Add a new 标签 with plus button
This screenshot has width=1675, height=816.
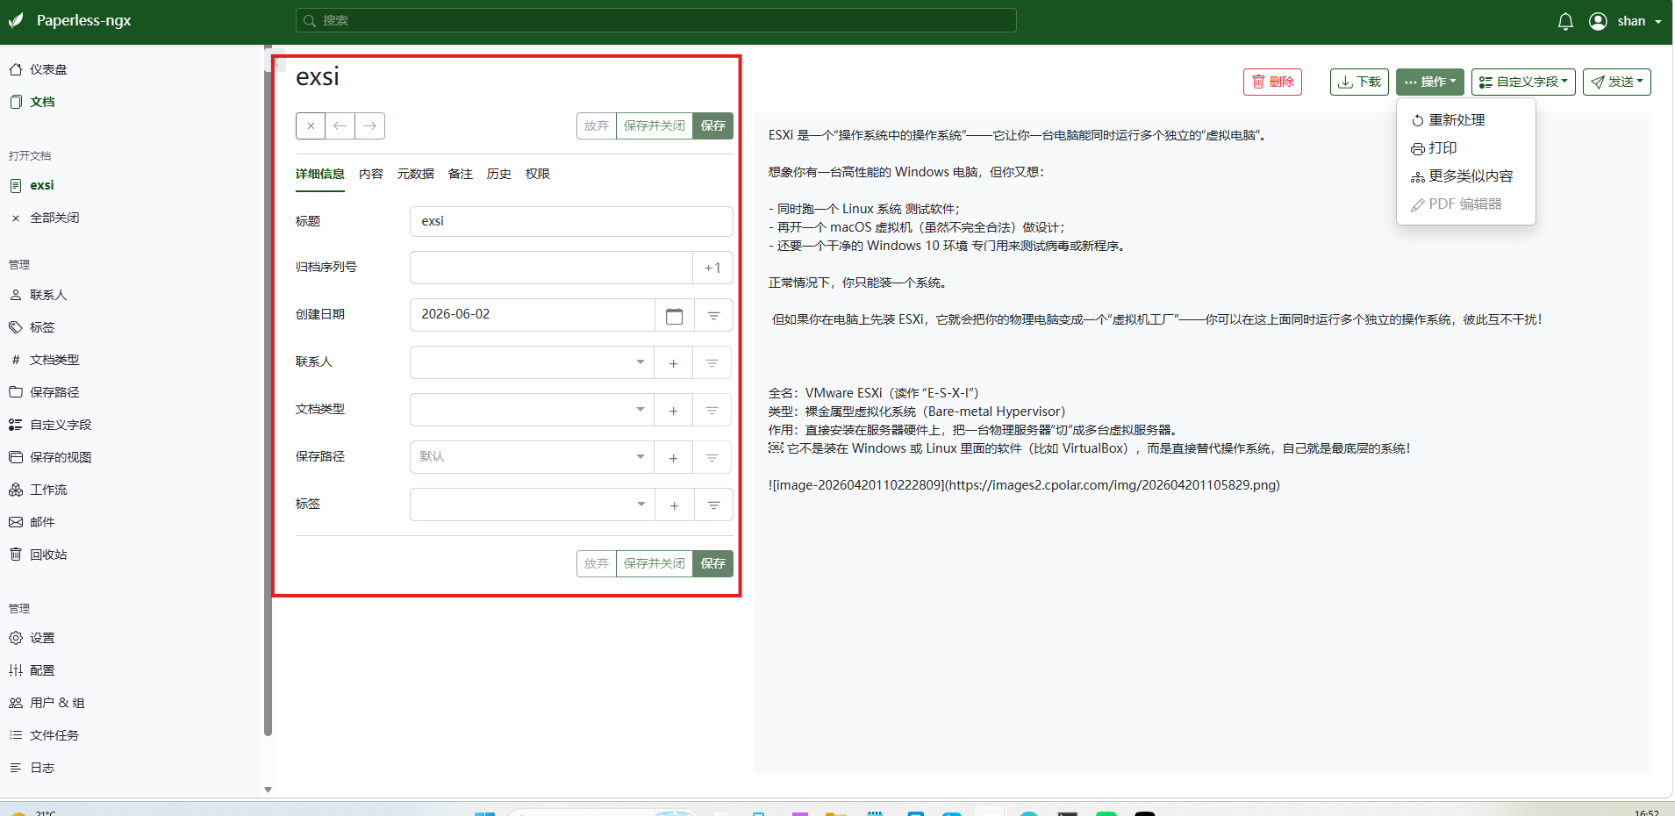(x=674, y=505)
